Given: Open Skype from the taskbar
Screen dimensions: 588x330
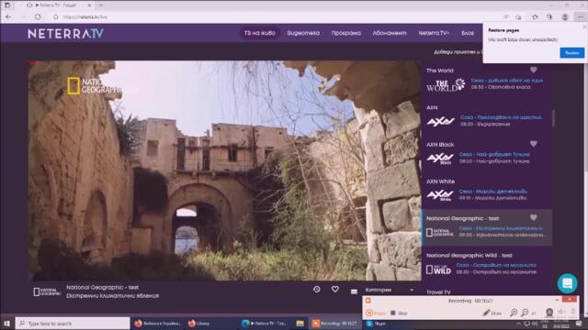Looking at the screenshot, I should [376, 324].
